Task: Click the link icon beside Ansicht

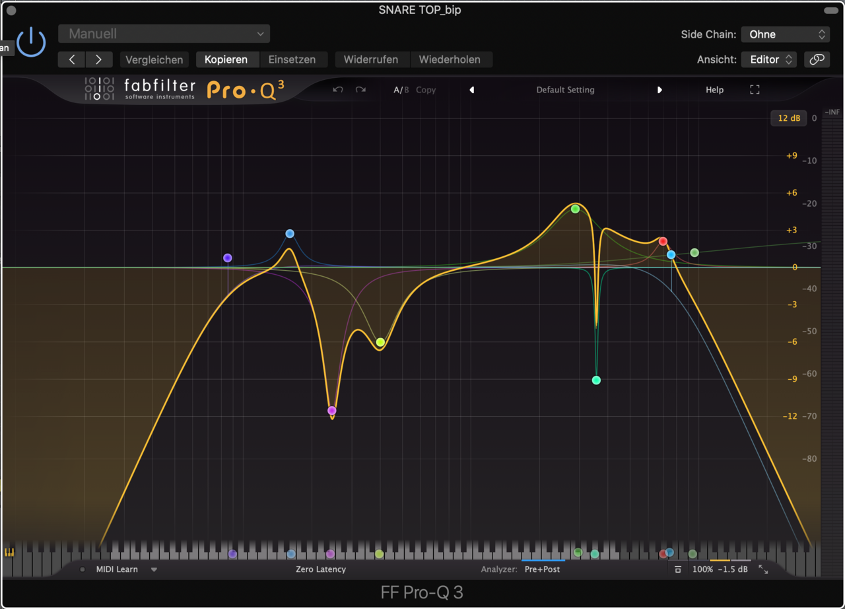Action: click(817, 59)
